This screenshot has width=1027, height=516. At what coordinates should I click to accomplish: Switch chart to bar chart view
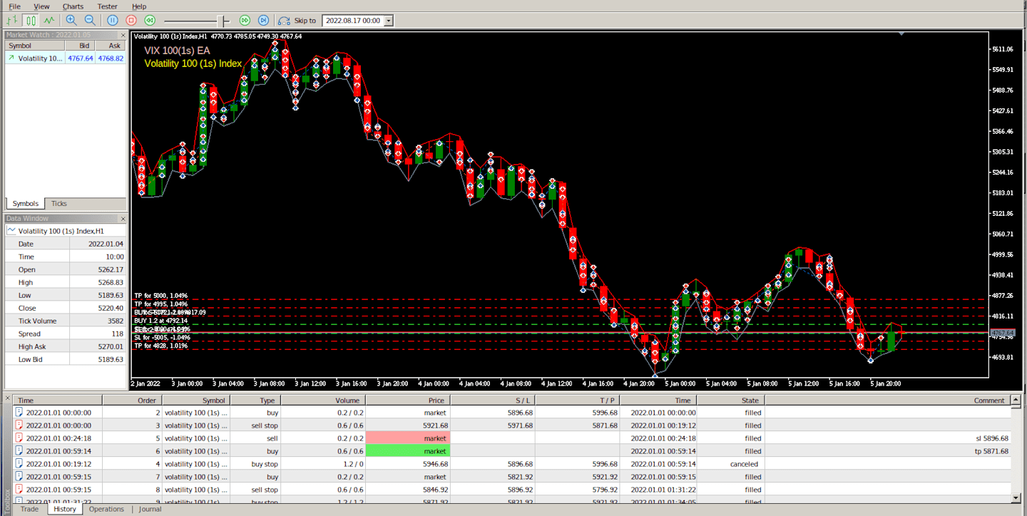coord(12,21)
